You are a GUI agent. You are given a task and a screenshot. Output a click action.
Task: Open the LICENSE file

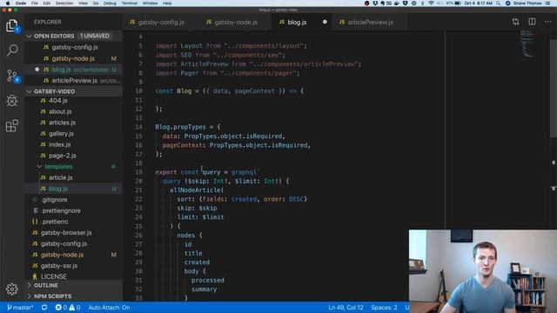(x=73, y=276)
